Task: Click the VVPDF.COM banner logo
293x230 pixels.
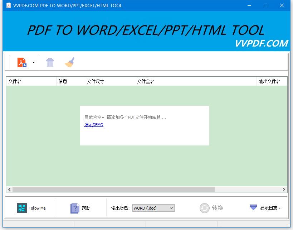Action: [x=262, y=43]
